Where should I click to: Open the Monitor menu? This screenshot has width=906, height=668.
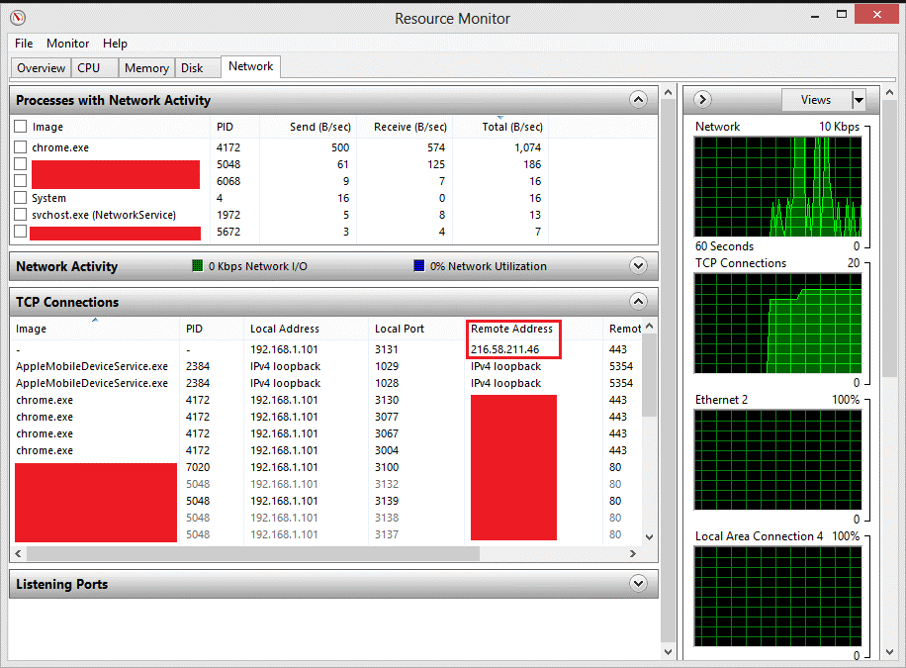click(x=67, y=44)
